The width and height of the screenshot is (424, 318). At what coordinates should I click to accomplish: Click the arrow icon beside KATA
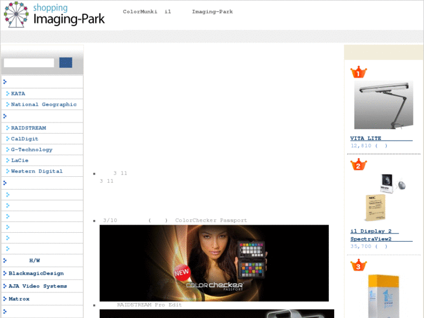8,93
